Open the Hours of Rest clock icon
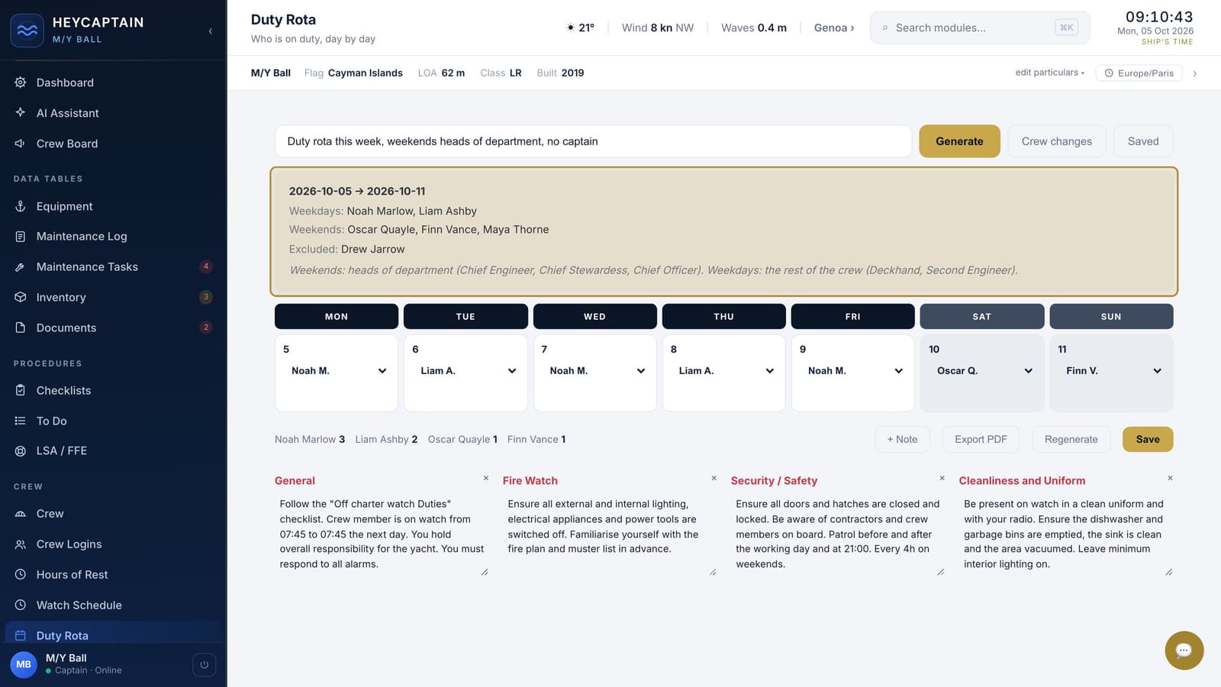This screenshot has width=1221, height=687. pyautogui.click(x=21, y=575)
